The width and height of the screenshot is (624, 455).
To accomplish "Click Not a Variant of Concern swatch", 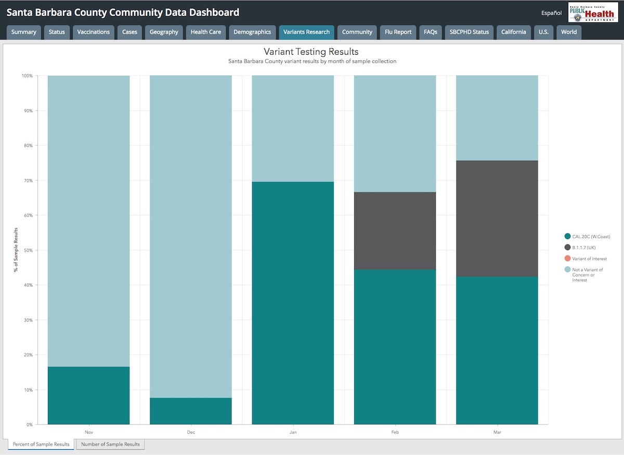I will (568, 269).
